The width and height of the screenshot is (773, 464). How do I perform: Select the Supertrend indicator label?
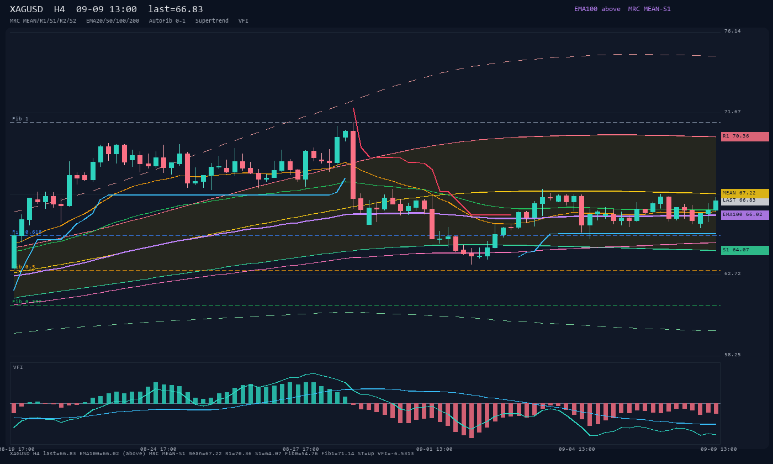point(212,21)
